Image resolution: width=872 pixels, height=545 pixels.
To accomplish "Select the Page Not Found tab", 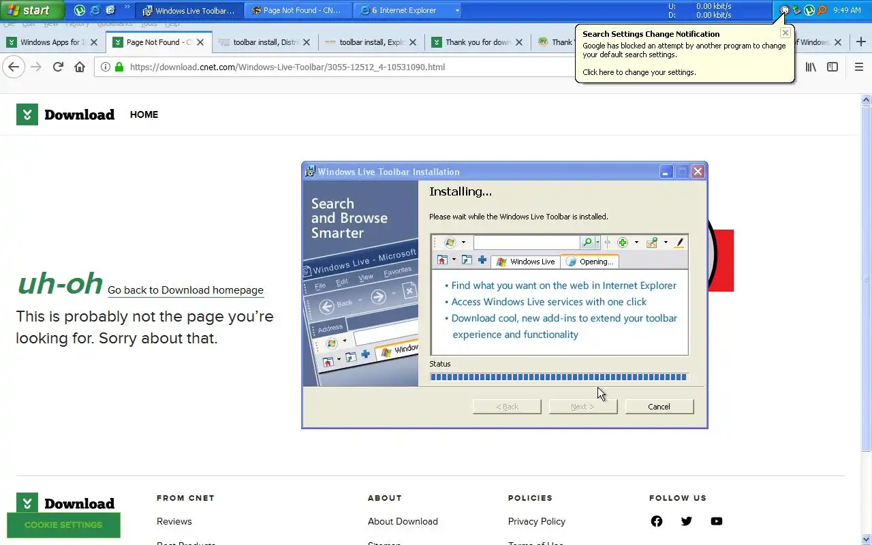I will [158, 42].
